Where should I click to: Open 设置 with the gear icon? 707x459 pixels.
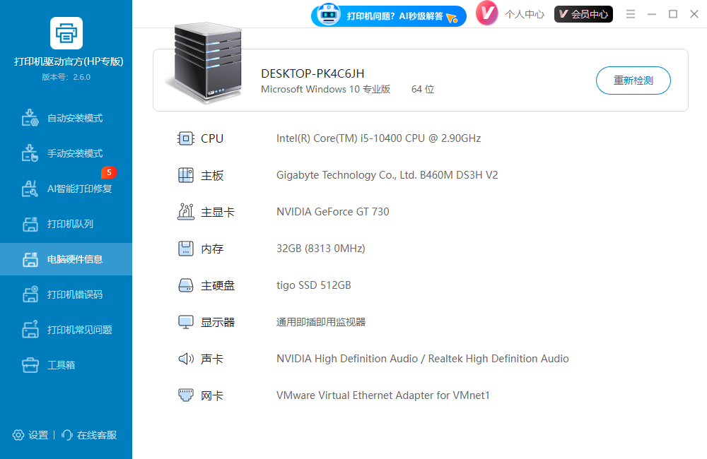pyautogui.click(x=18, y=435)
